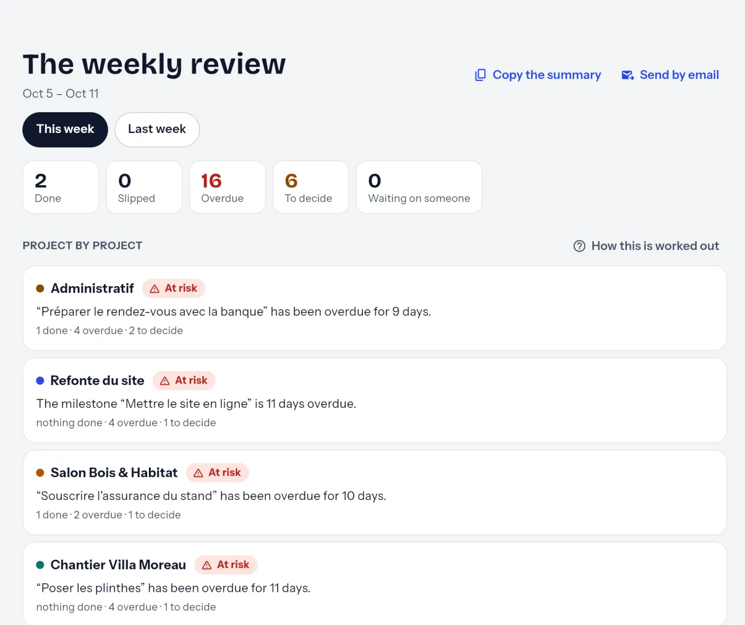Click the blue color dot next to Refonte du site
This screenshot has height=625, width=745.
click(x=40, y=380)
